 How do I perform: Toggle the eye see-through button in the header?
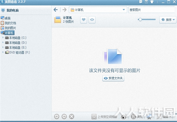coord(92,20)
